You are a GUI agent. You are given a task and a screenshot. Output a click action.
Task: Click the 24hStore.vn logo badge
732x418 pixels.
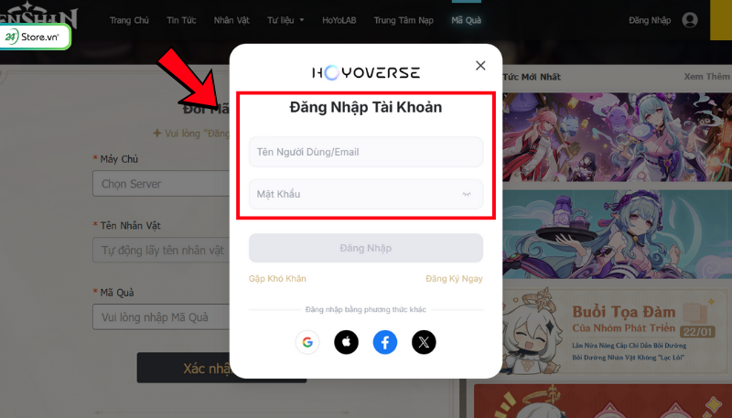click(x=35, y=37)
